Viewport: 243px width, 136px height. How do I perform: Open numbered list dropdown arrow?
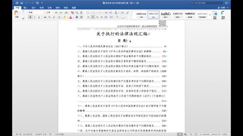tap(97, 13)
